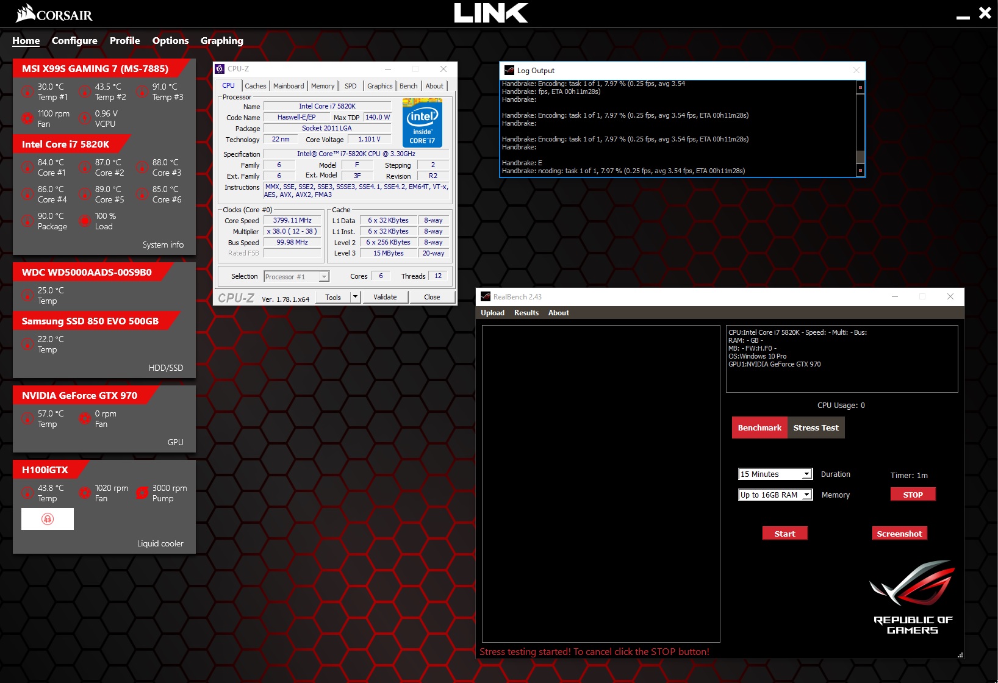Click the Log Output scrollbar thumb
This screenshot has width=998, height=683.
[x=861, y=156]
